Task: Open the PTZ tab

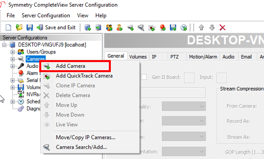Action: pyautogui.click(x=175, y=57)
